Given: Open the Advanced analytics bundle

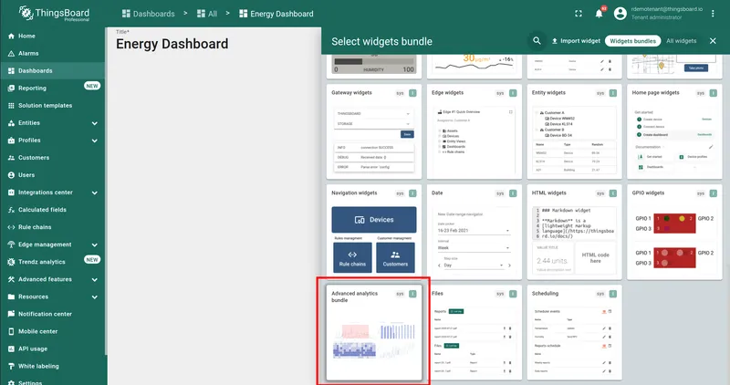Looking at the screenshot, I should [x=374, y=333].
